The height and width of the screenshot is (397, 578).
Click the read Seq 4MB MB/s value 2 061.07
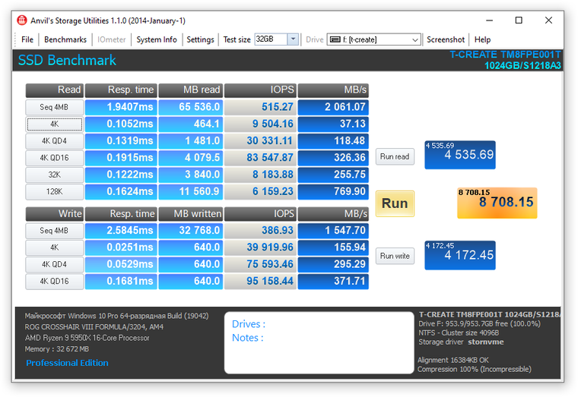pyautogui.click(x=333, y=107)
